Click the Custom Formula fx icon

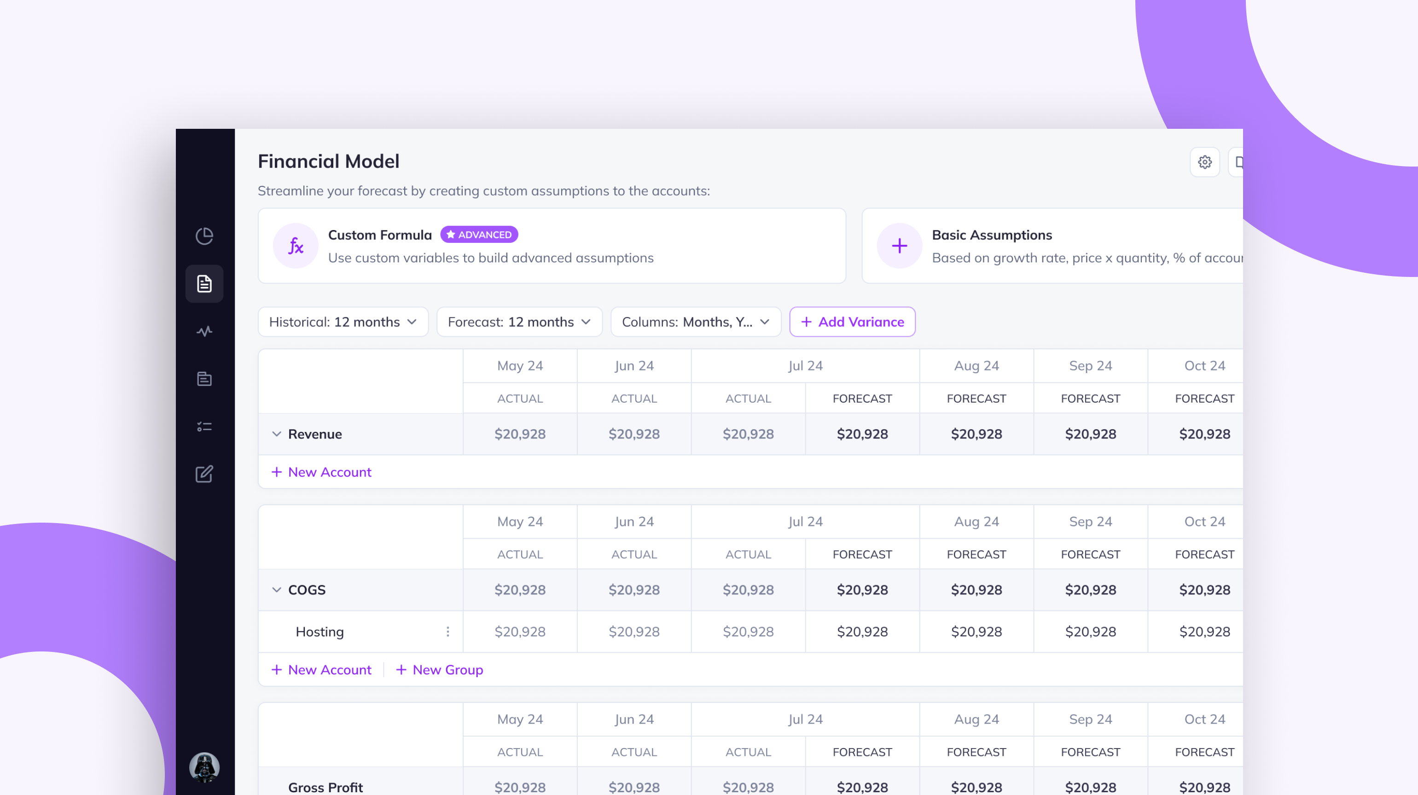click(x=296, y=246)
